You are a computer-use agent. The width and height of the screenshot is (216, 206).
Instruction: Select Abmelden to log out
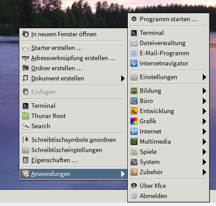coord(168,196)
